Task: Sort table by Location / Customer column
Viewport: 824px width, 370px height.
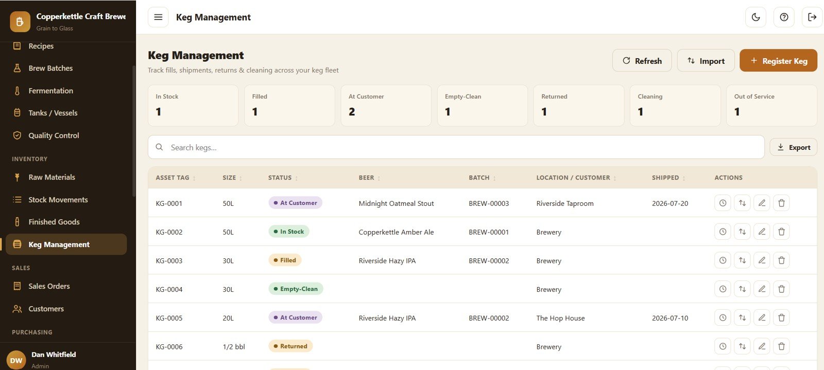Action: click(576, 178)
